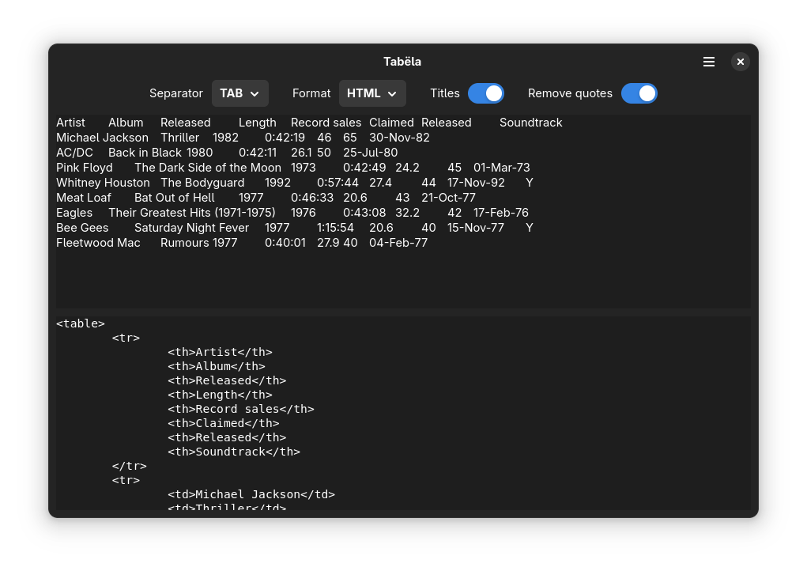Click the <th>Length</th> output line
The width and height of the screenshot is (807, 571).
(x=220, y=395)
